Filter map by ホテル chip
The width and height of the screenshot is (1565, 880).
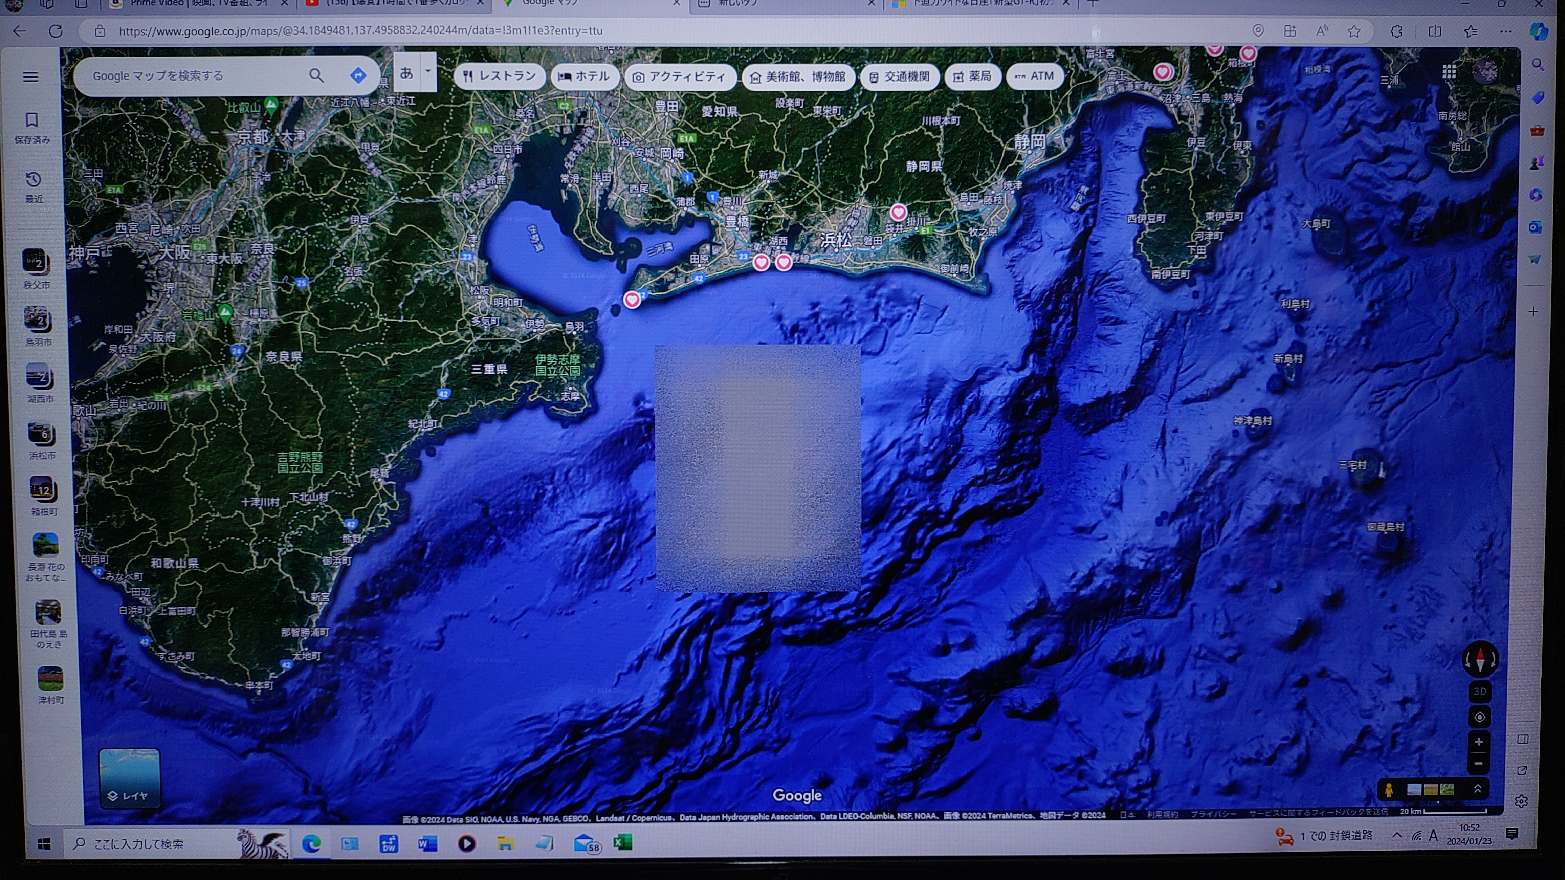point(584,76)
